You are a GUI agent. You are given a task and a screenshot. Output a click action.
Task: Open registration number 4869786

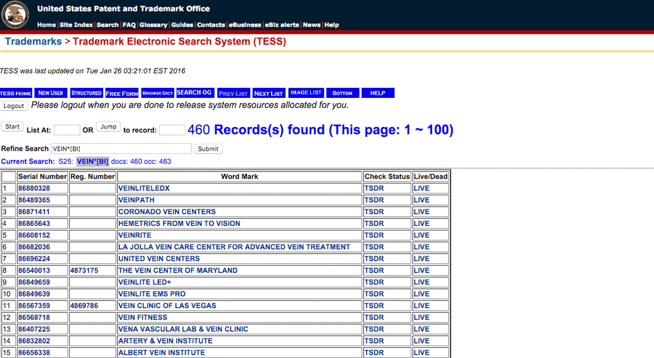[84, 305]
